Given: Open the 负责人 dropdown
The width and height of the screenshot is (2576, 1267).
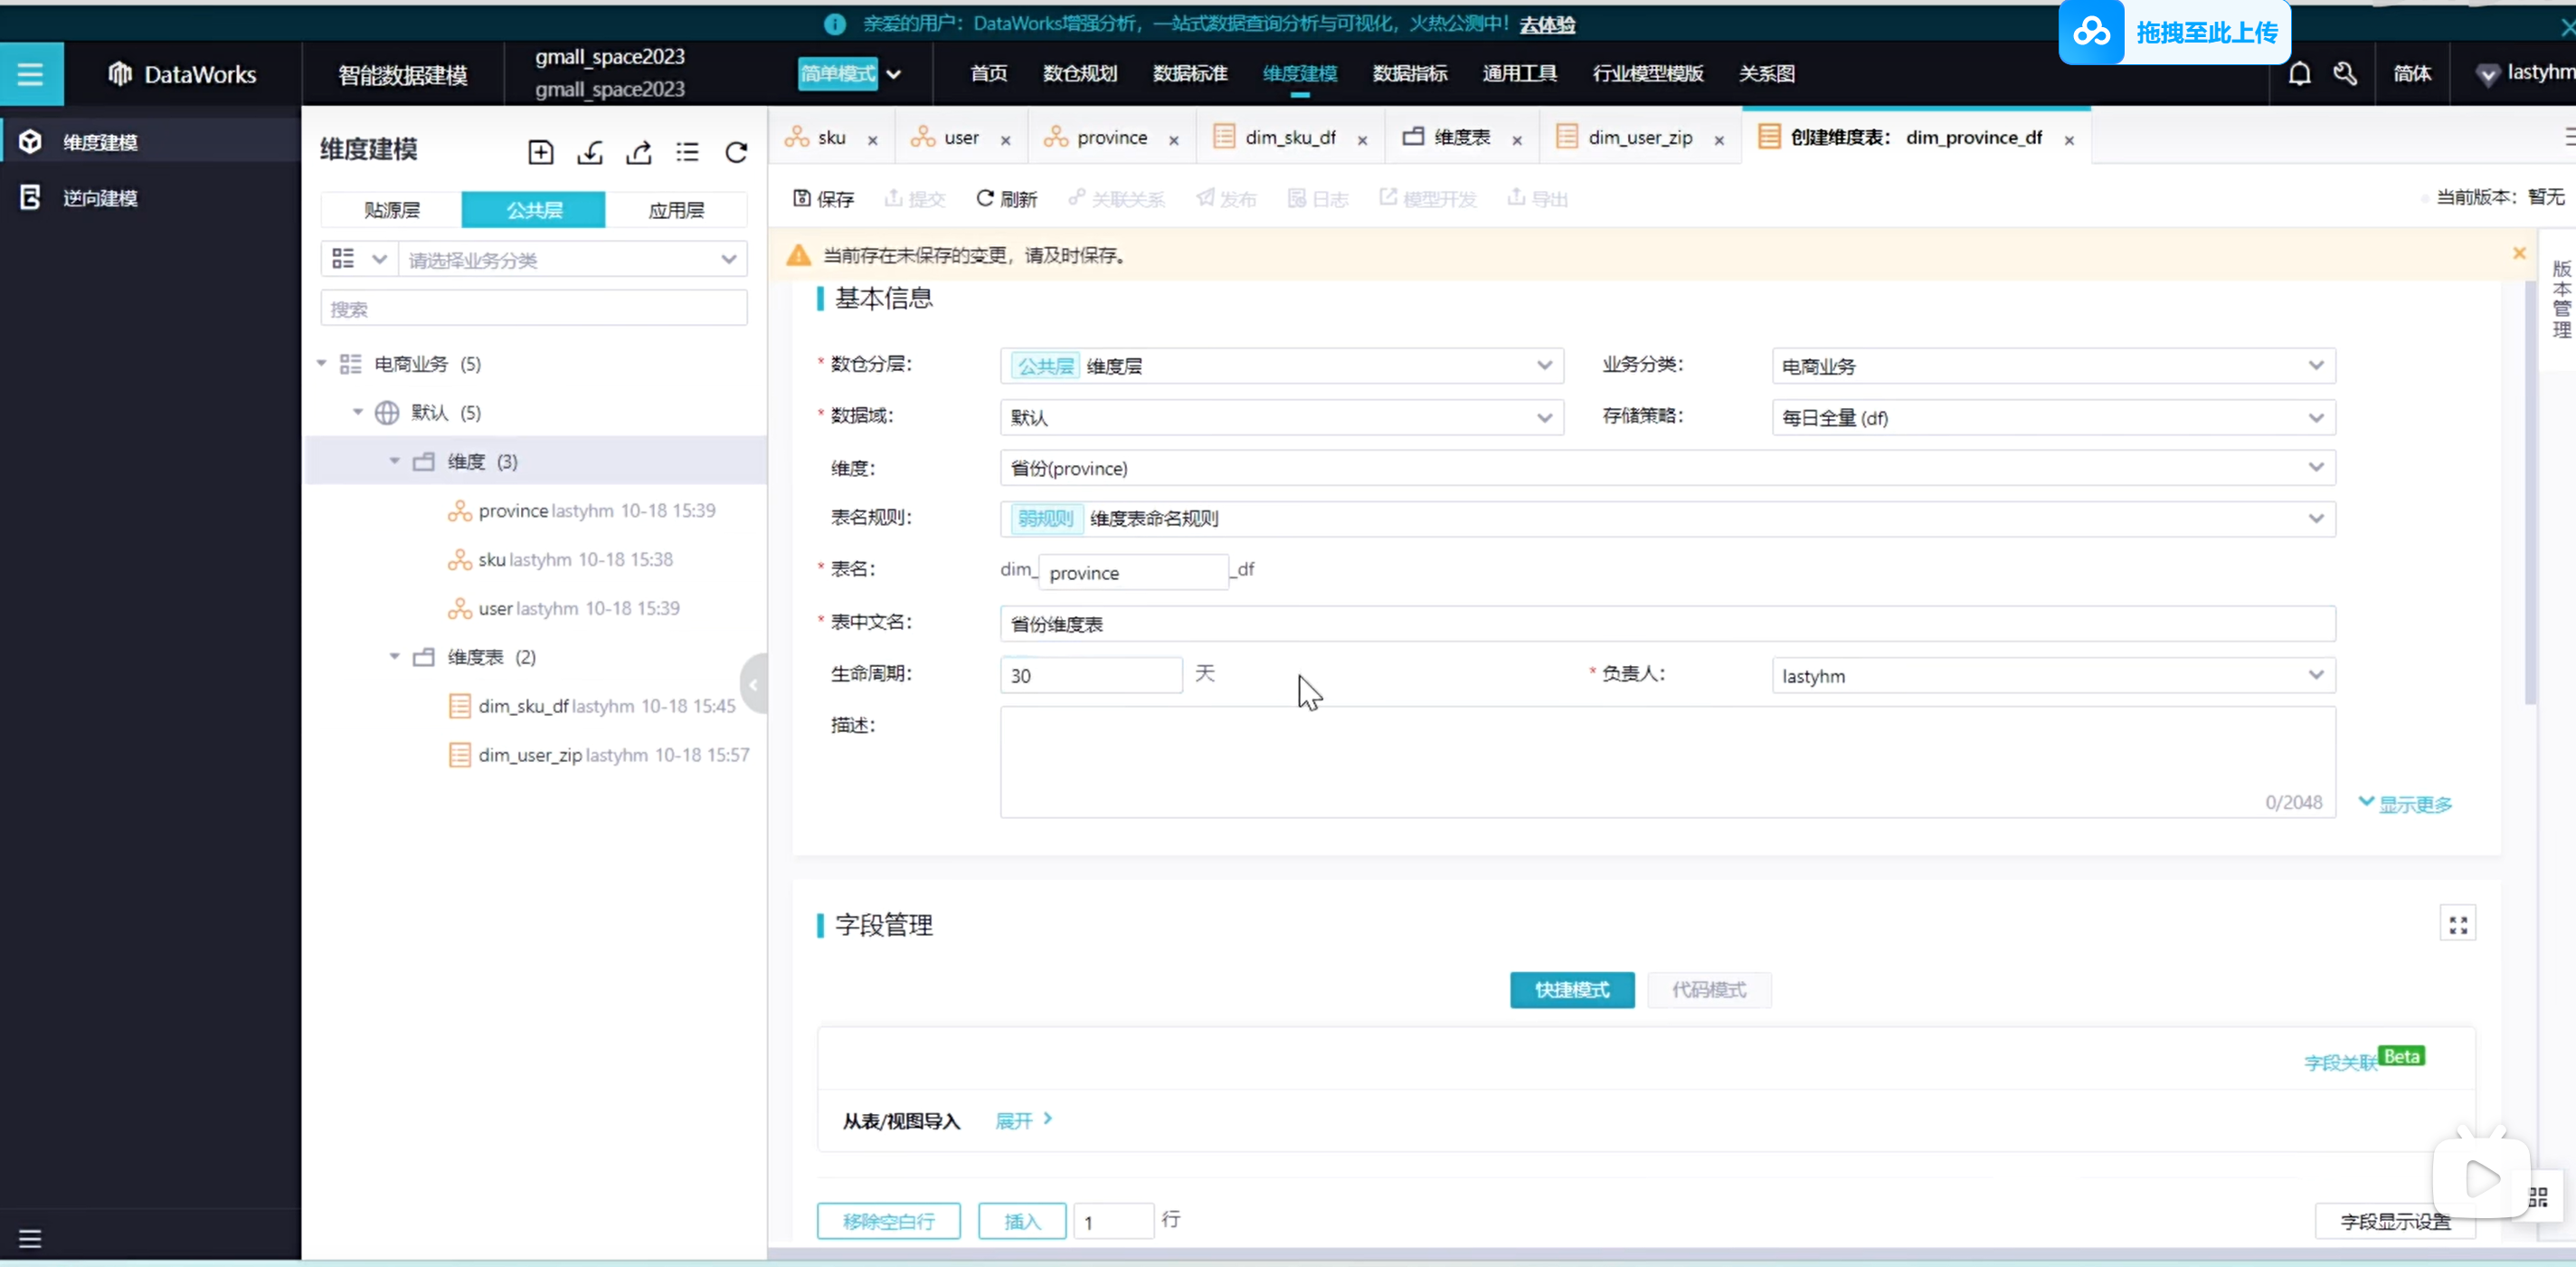Looking at the screenshot, I should click(x=2052, y=675).
